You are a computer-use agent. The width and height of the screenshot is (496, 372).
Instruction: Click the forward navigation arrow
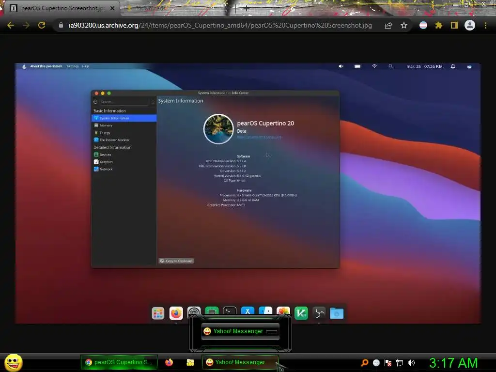pos(26,25)
